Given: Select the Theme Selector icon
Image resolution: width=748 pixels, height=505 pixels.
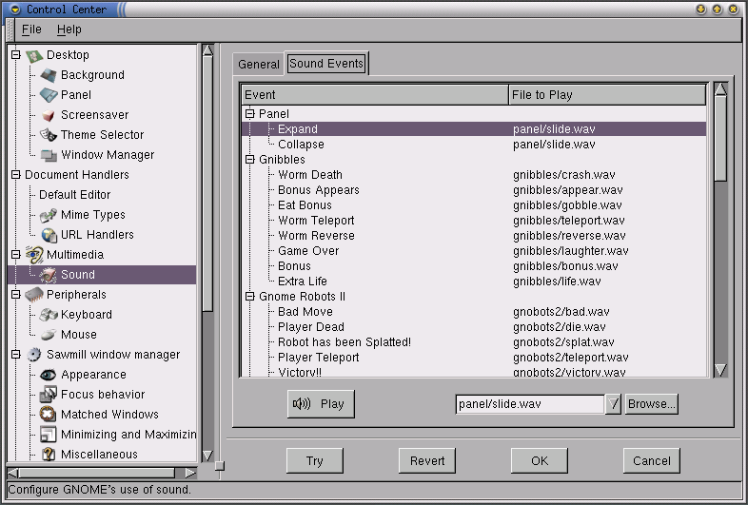Looking at the screenshot, I should [x=49, y=135].
